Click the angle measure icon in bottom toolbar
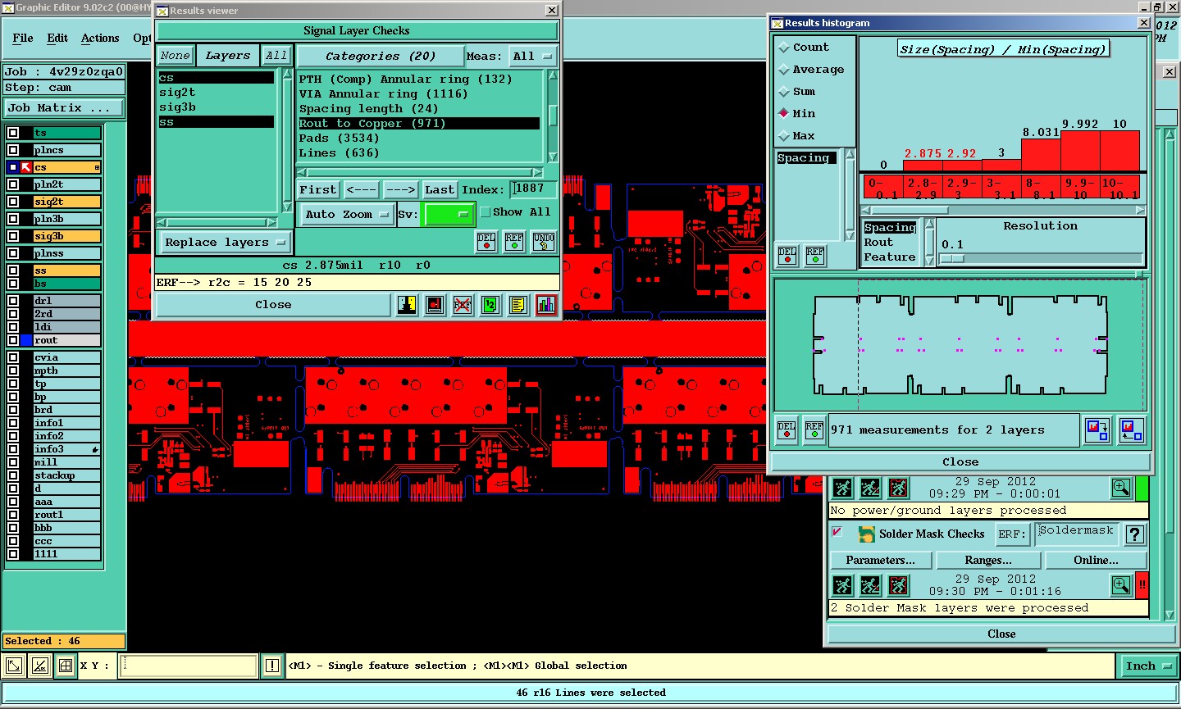The image size is (1181, 709). (x=39, y=666)
